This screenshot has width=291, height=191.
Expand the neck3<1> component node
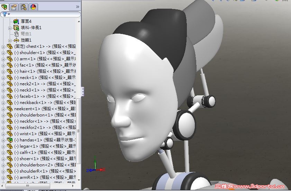[x=3, y=90]
